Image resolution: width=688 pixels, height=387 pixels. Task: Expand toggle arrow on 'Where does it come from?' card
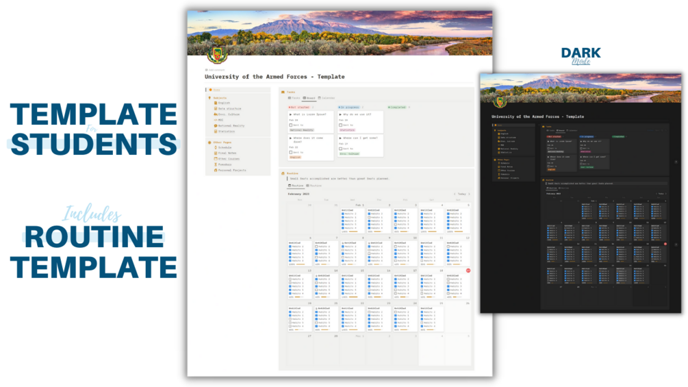(290, 138)
